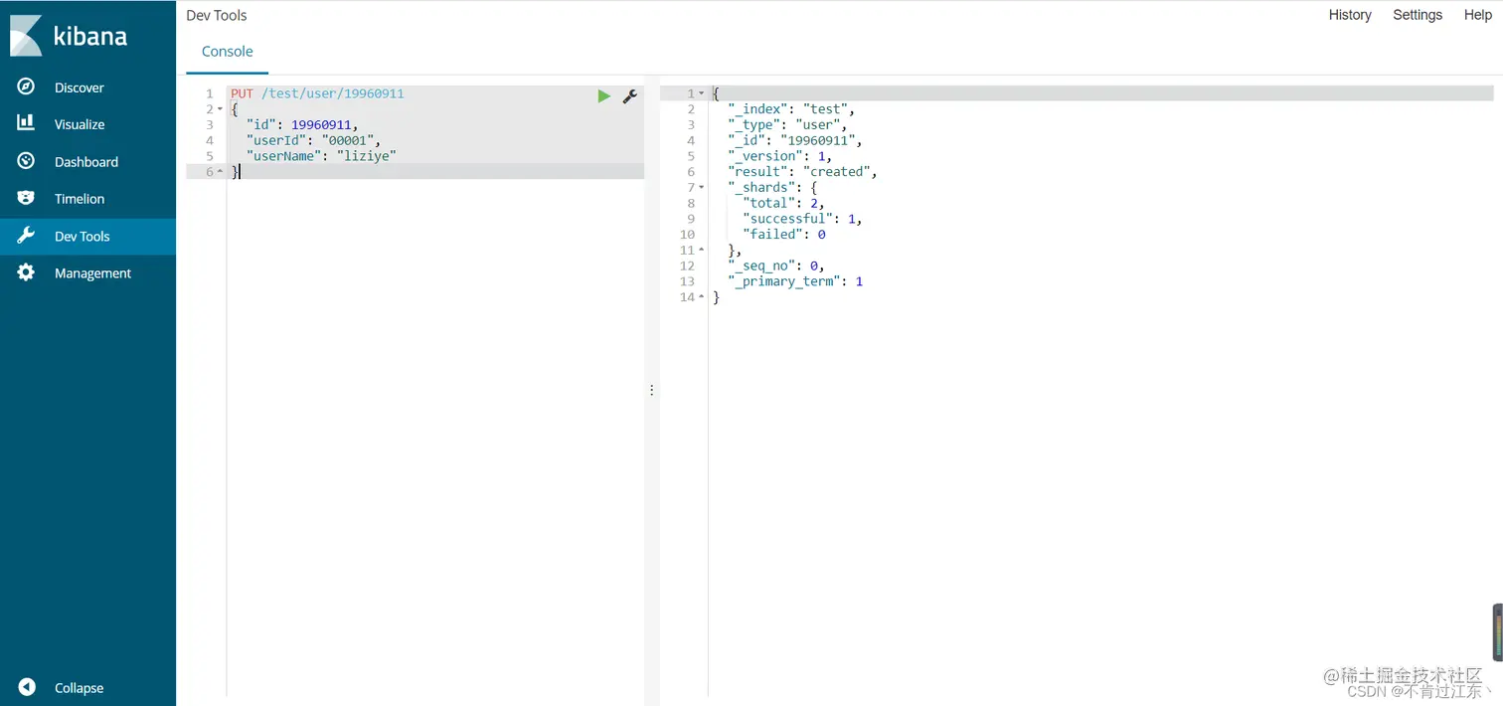Open the Discover page
The height and width of the screenshot is (706, 1503).
[x=80, y=88]
